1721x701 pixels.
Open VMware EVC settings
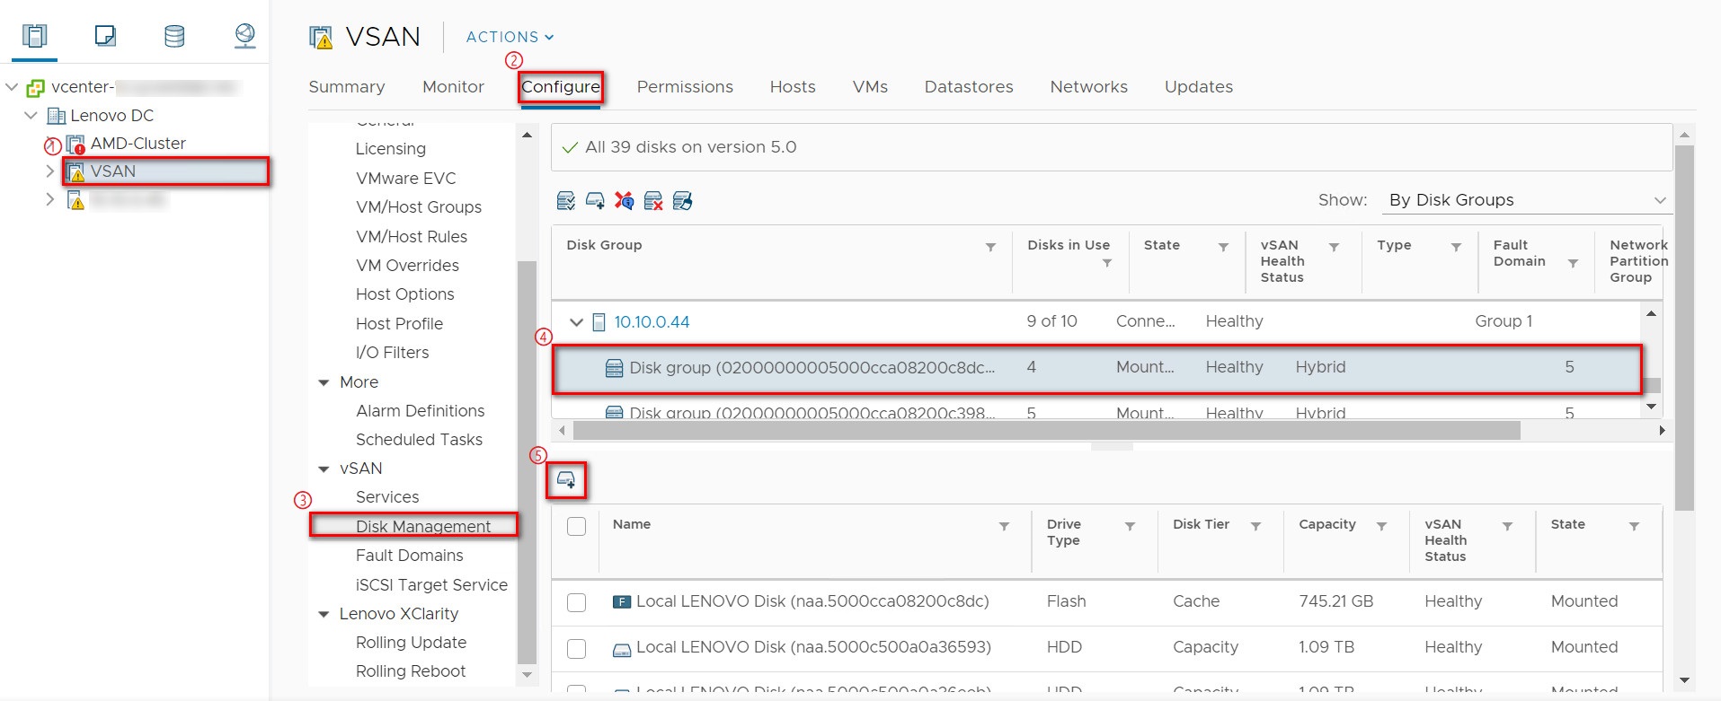(406, 179)
